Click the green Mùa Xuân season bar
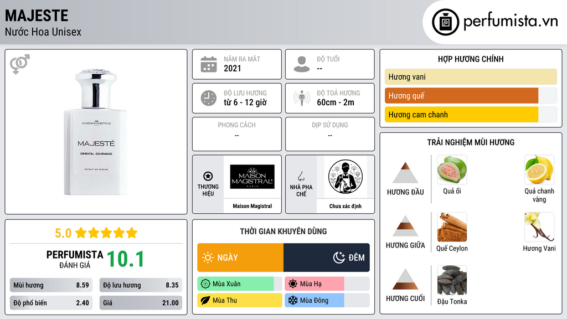 coord(235,284)
